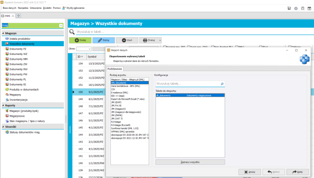Click the Zaznacz wszystko button
Screen dimensions: 314x178
point(190,162)
